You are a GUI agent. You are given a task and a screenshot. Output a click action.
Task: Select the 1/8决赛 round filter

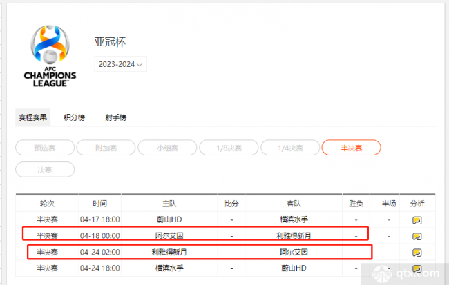pos(229,147)
